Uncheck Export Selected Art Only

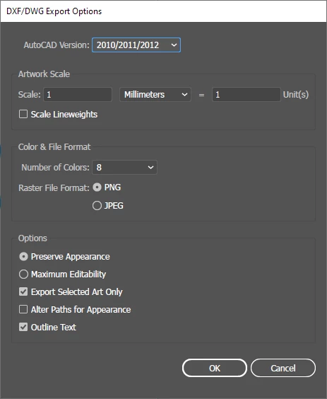coord(23,291)
